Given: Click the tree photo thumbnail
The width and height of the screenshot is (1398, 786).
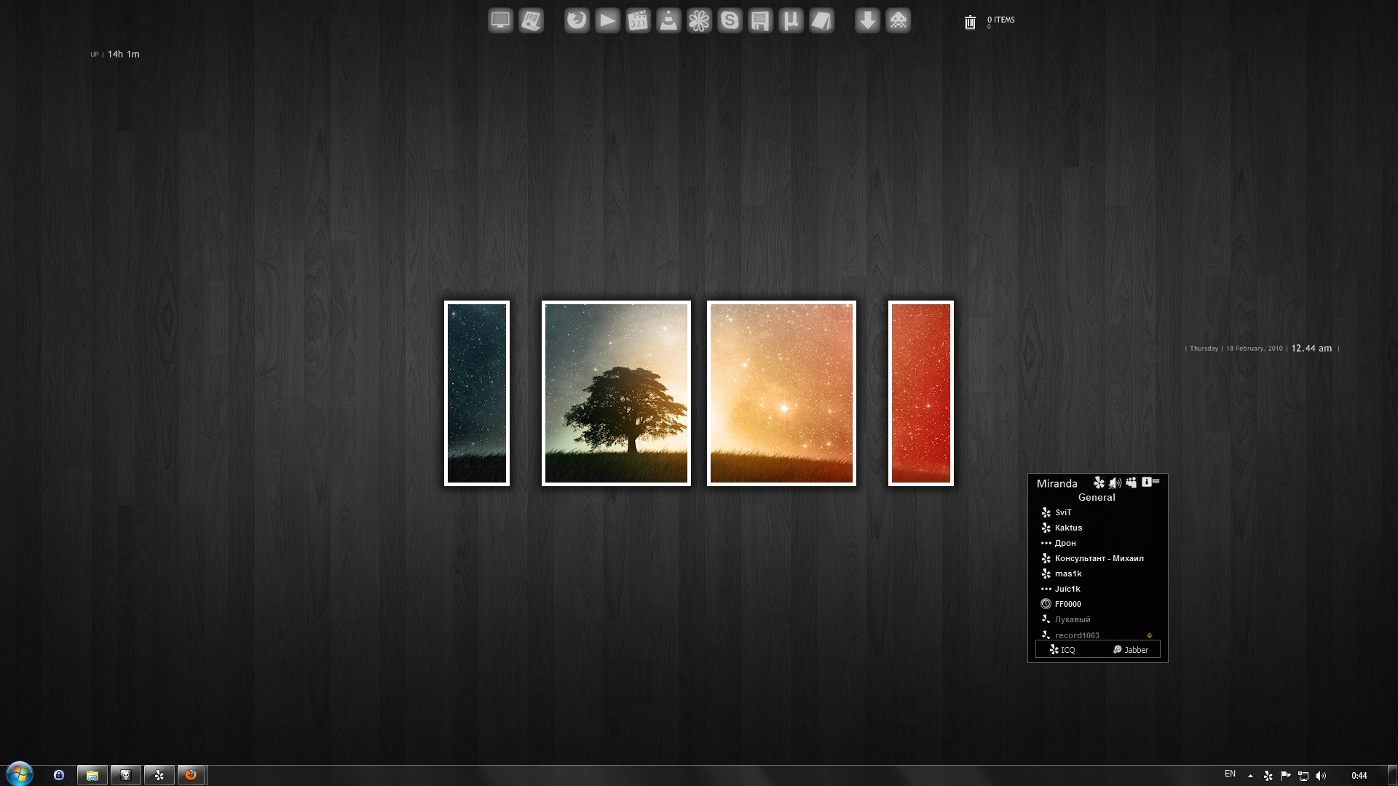Looking at the screenshot, I should (x=616, y=393).
